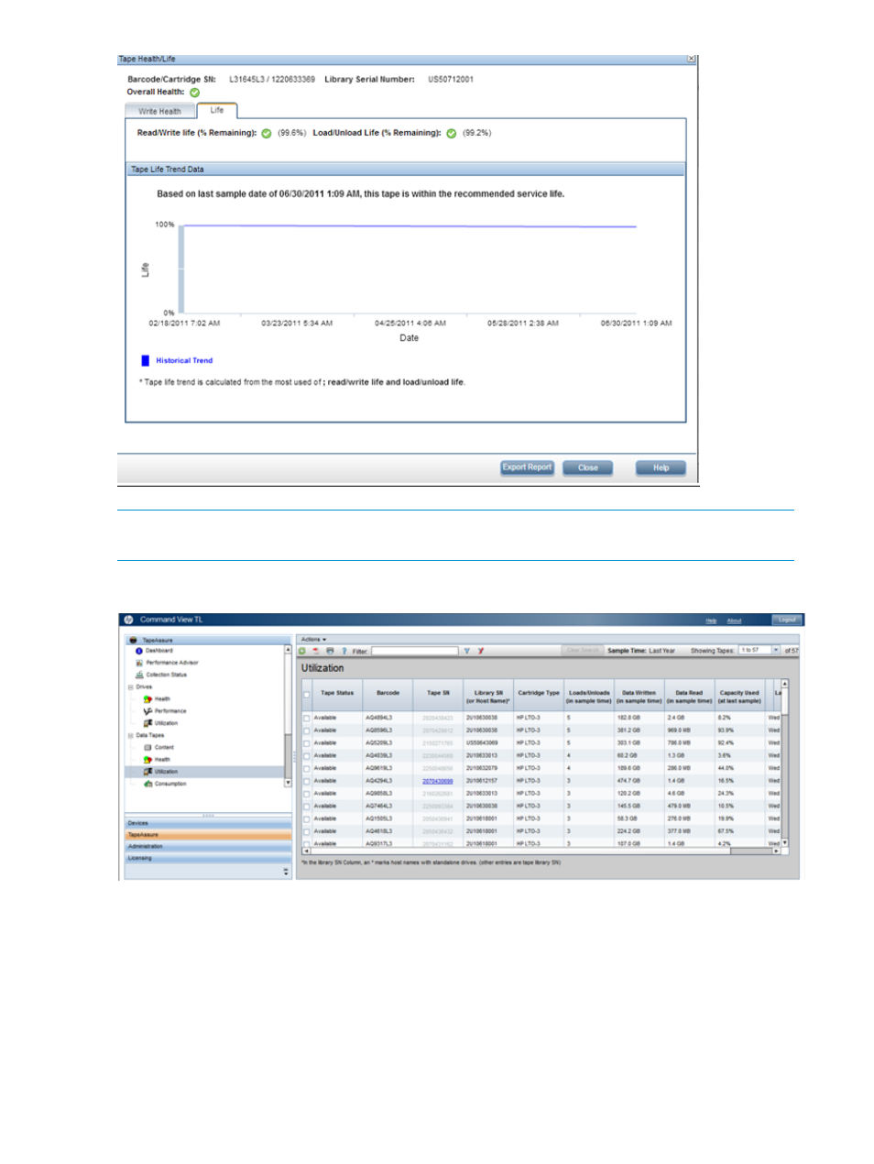Click the Historical Trend legend label
This screenshot has height=1164, width=874.
click(x=184, y=361)
